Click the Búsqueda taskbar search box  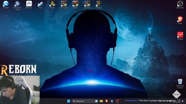(85, 101)
